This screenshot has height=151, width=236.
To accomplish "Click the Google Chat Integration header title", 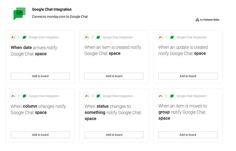I will tap(52, 9).
